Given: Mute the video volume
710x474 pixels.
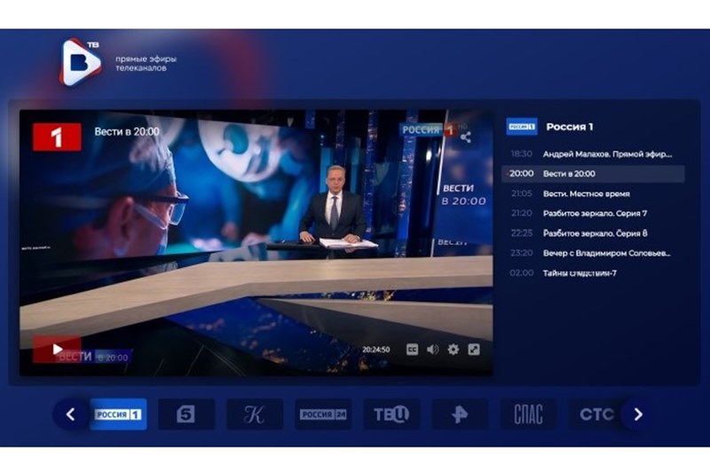Looking at the screenshot, I should (432, 350).
